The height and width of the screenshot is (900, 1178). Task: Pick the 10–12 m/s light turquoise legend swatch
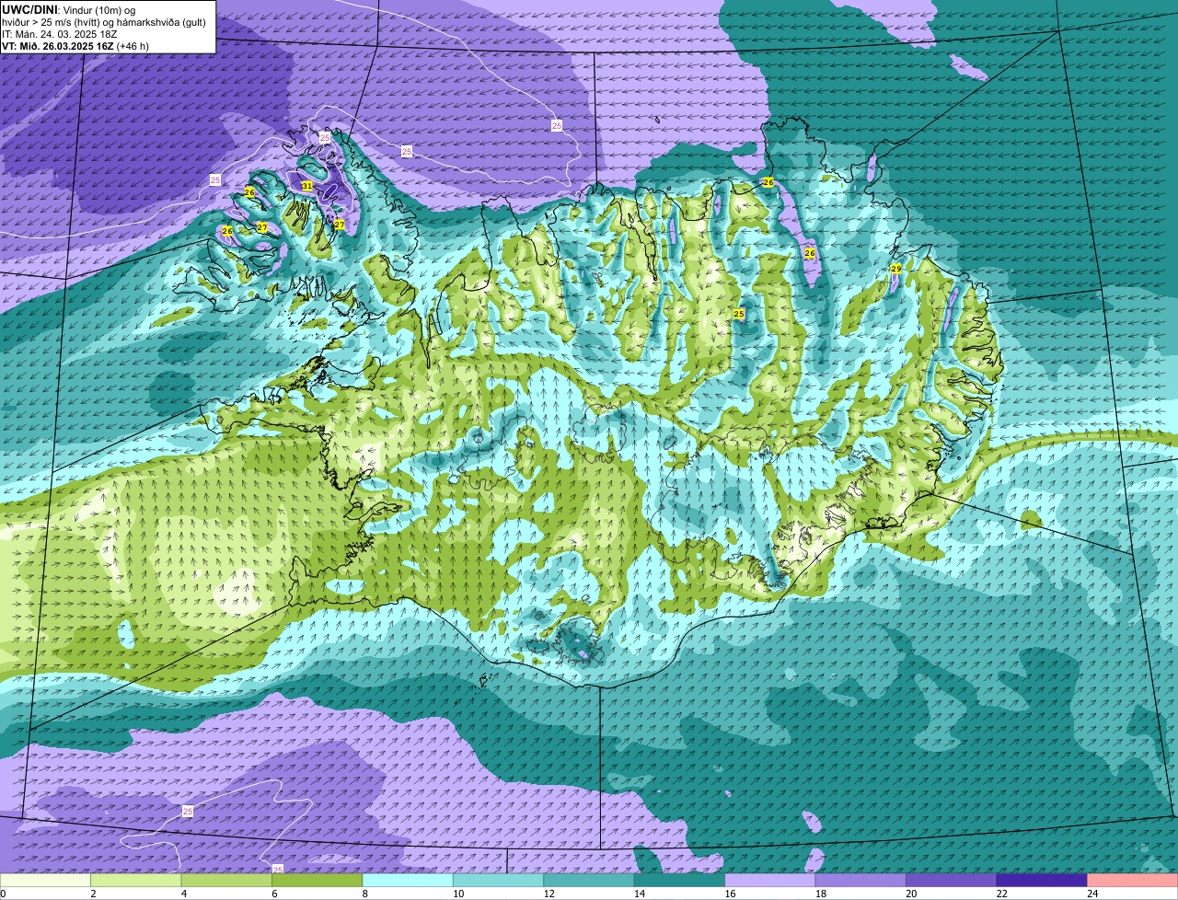499,881
